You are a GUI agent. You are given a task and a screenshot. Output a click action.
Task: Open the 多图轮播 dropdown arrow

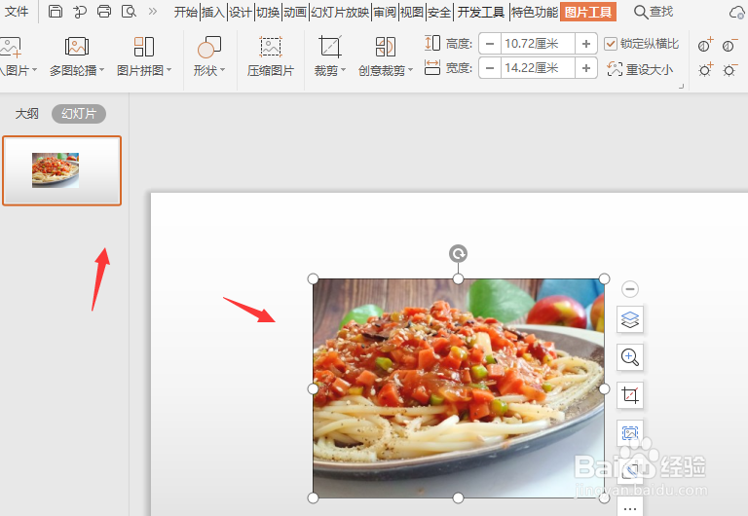pyautogui.click(x=101, y=70)
